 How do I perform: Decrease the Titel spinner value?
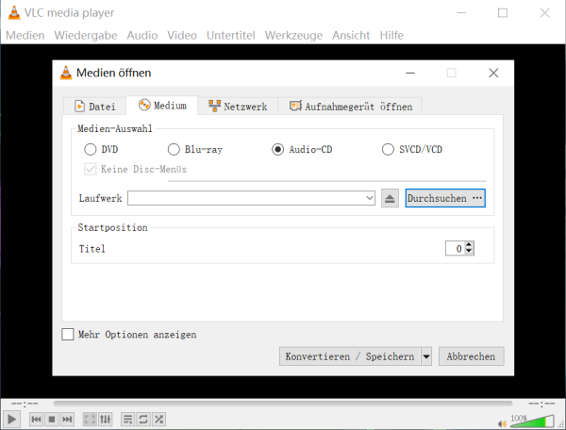click(469, 252)
